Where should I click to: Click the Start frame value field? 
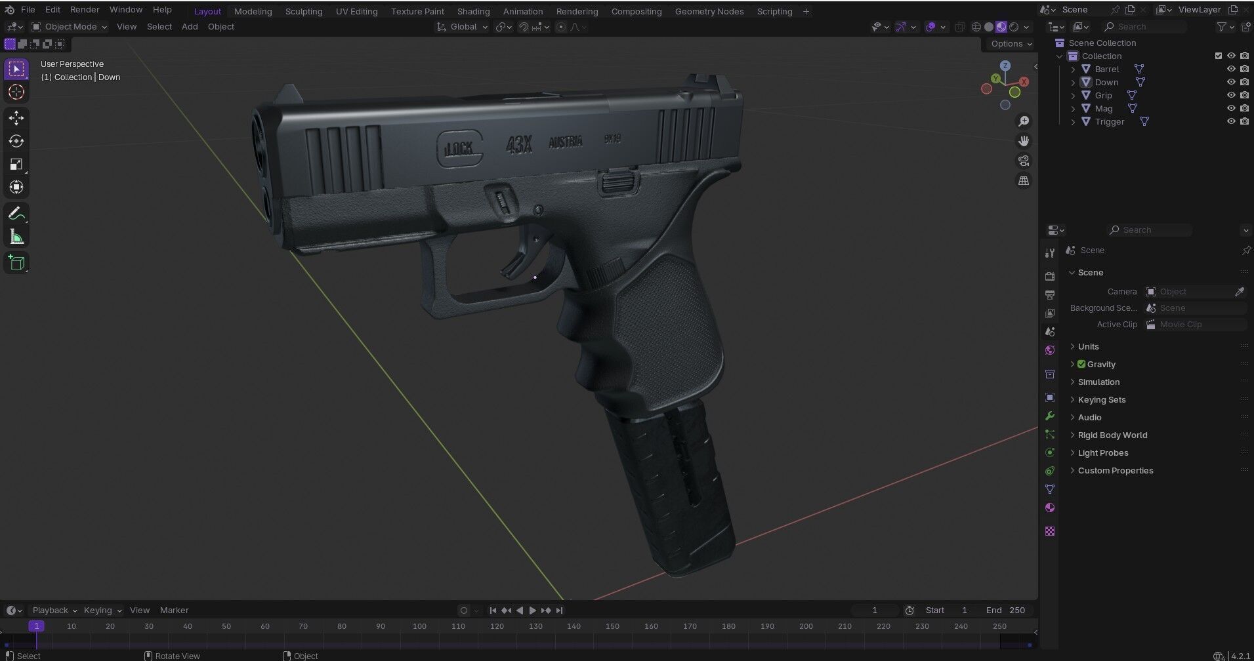coord(948,610)
